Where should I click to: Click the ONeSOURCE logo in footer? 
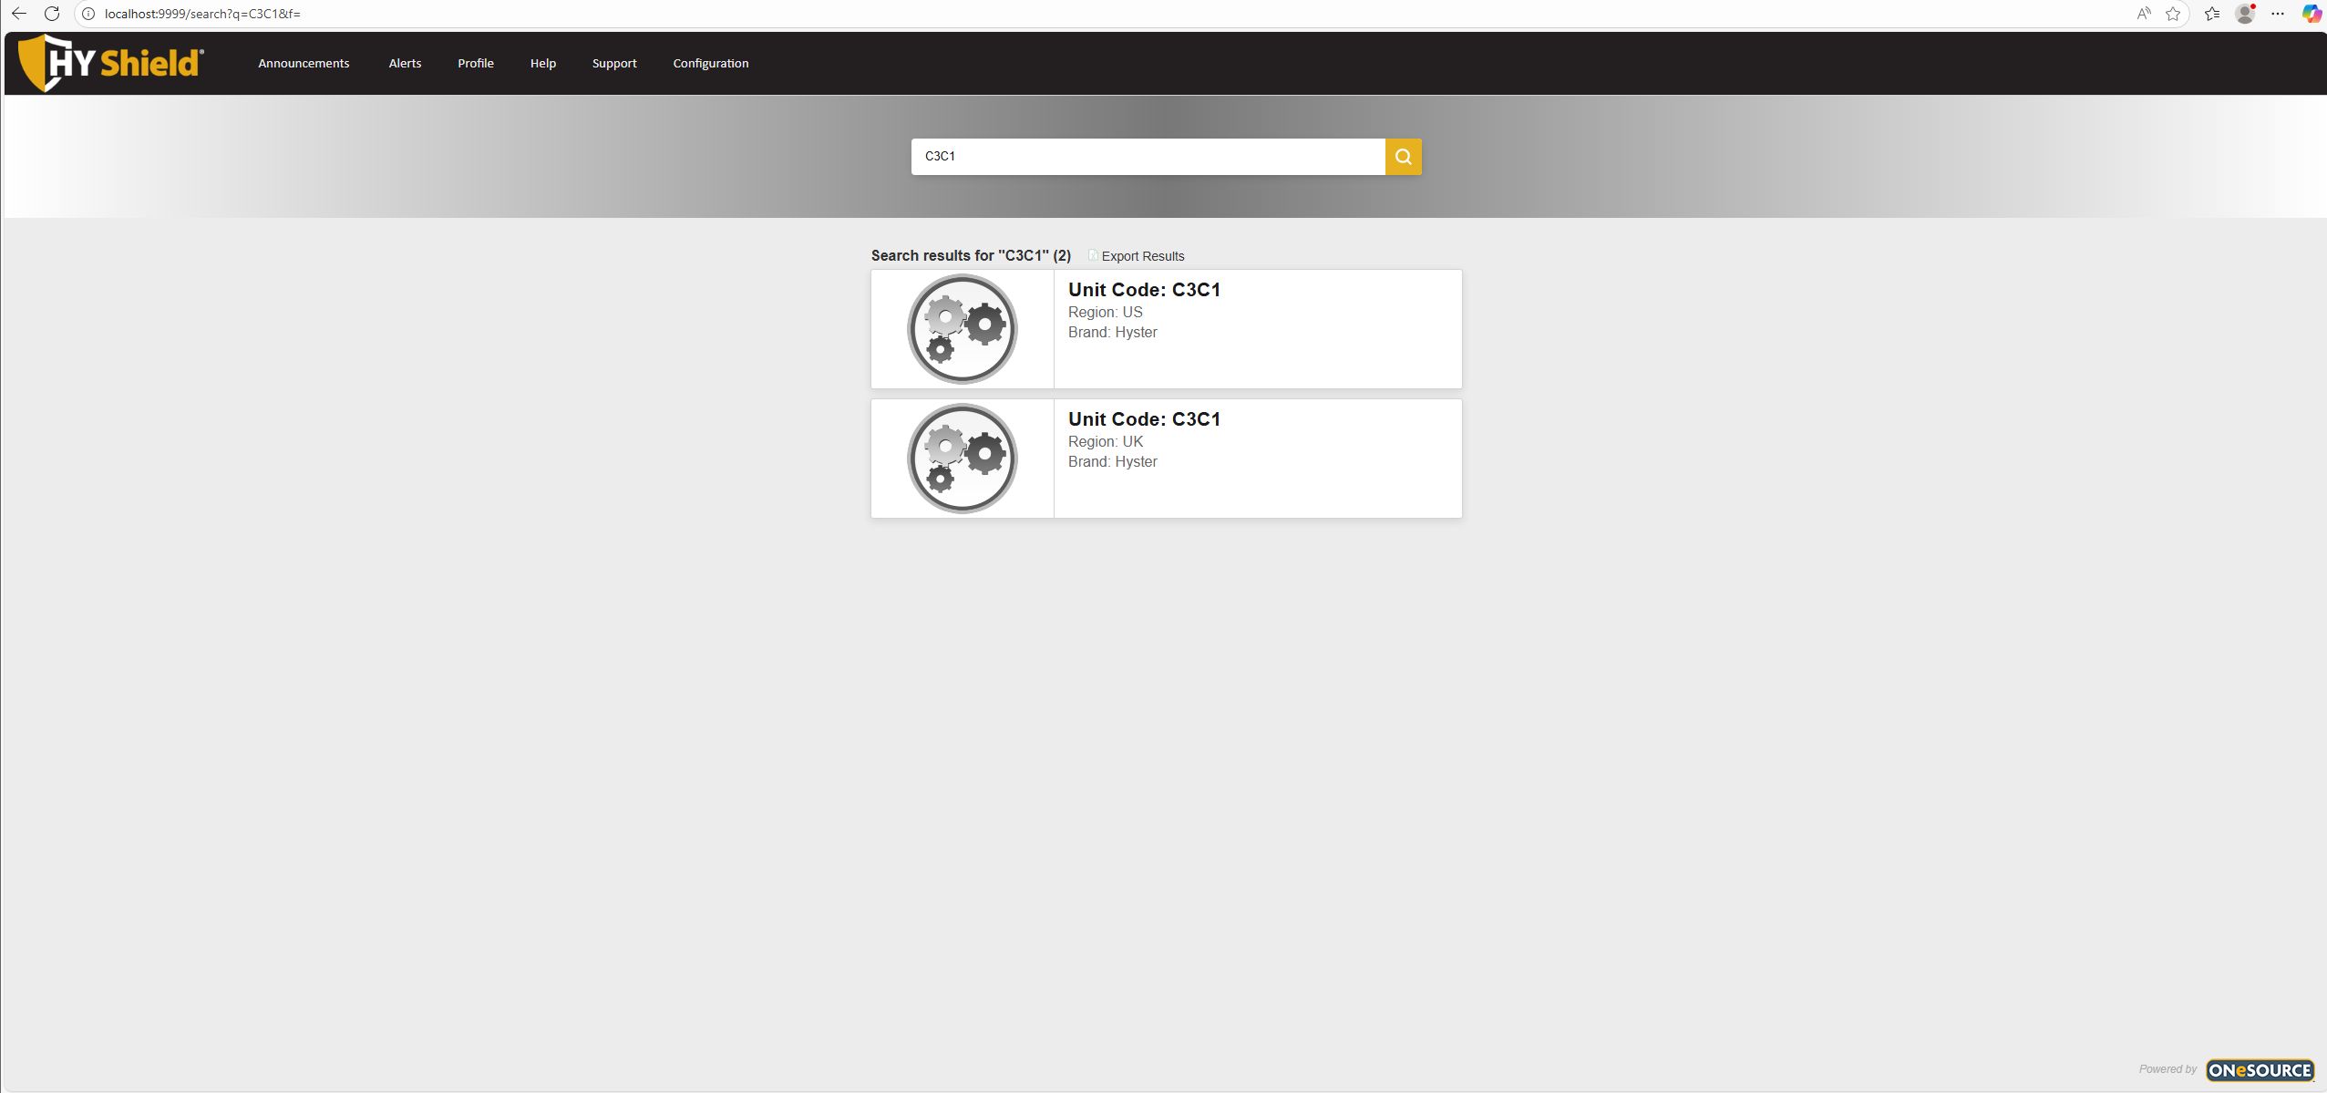(x=2259, y=1069)
